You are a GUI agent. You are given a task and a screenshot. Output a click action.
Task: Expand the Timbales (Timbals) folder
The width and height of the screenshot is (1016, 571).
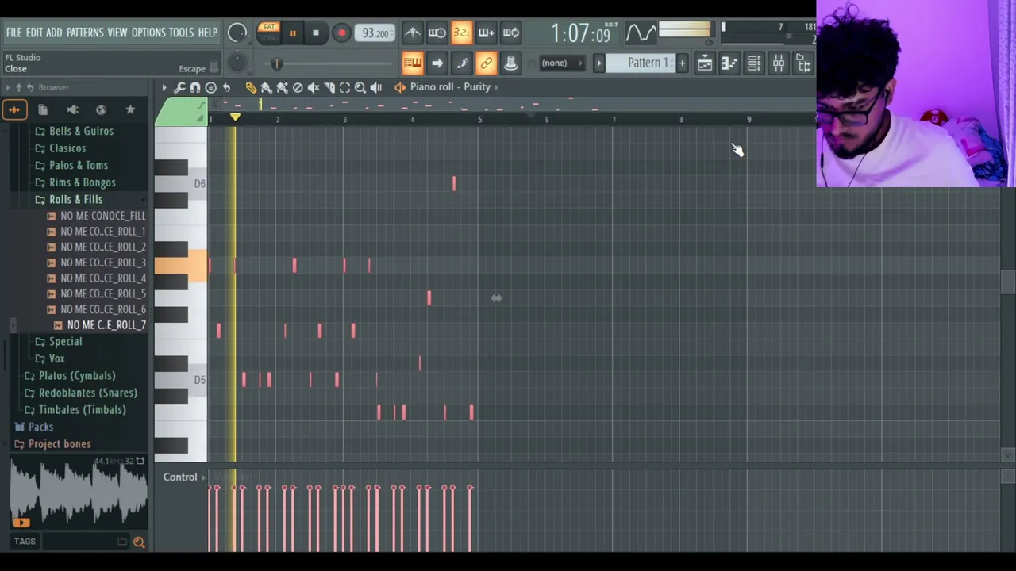point(82,410)
